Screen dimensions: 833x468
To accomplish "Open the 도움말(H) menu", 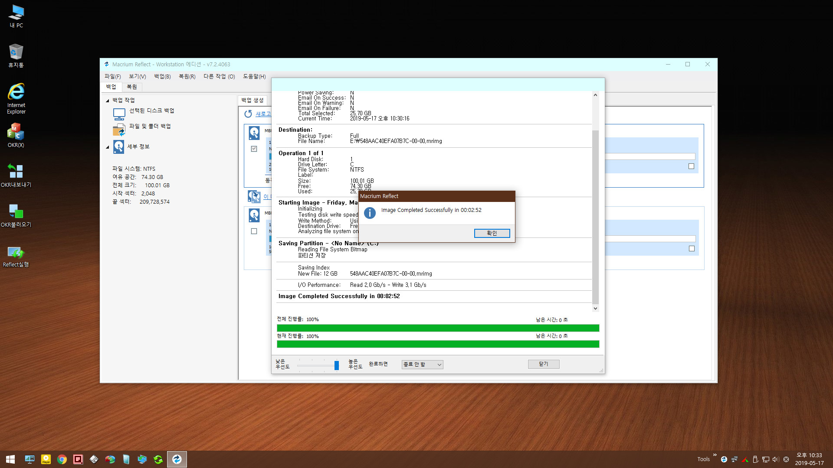I will click(x=254, y=76).
